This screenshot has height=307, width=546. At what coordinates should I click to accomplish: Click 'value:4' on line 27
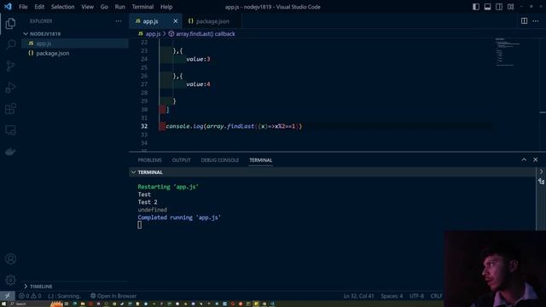coord(198,84)
